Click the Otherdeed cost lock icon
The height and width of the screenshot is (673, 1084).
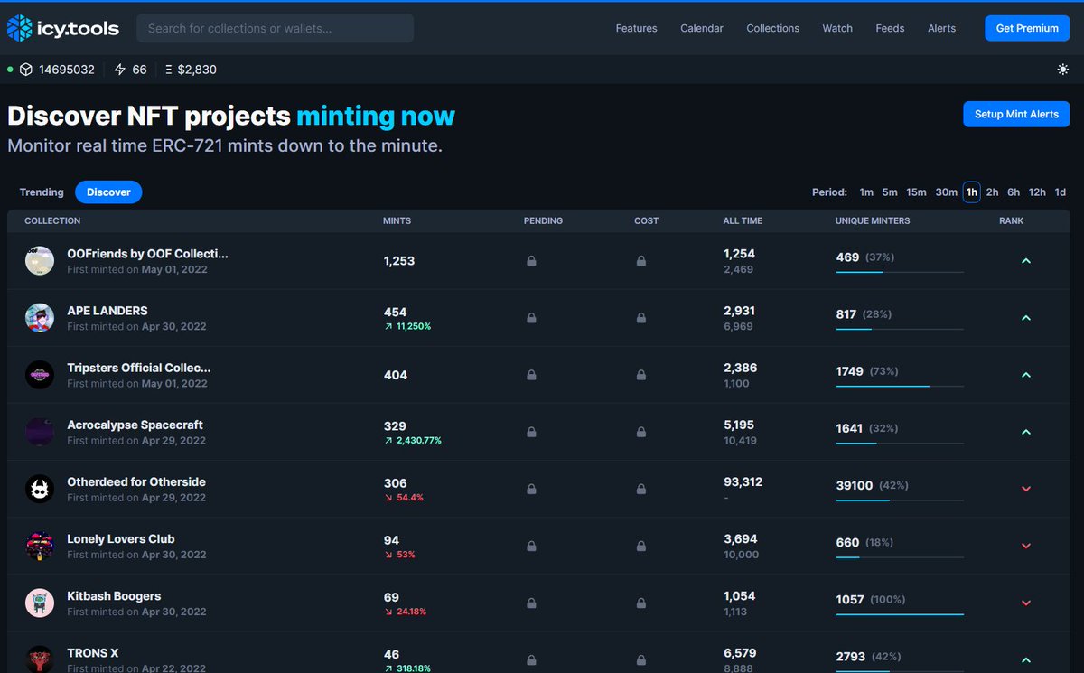pos(640,489)
